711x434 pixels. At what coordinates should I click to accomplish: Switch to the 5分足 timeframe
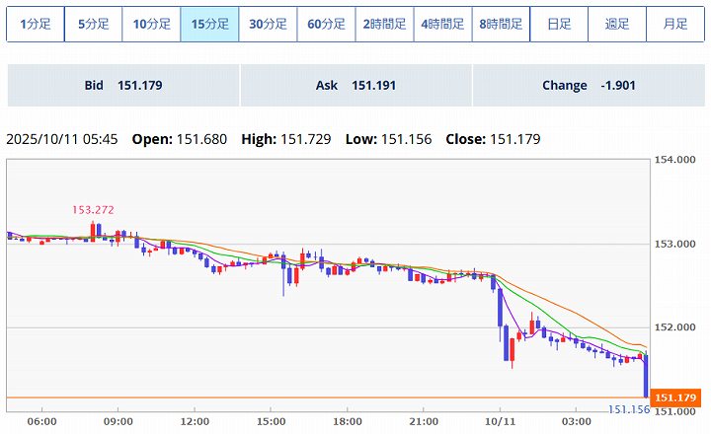click(94, 25)
